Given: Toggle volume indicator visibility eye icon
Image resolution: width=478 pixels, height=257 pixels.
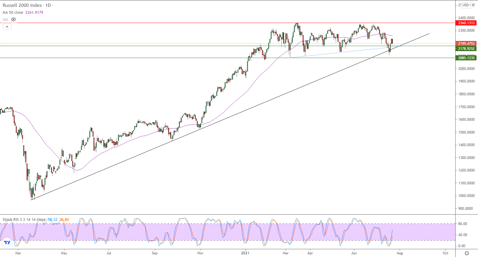Looking at the screenshot, I should pyautogui.click(x=13, y=19).
